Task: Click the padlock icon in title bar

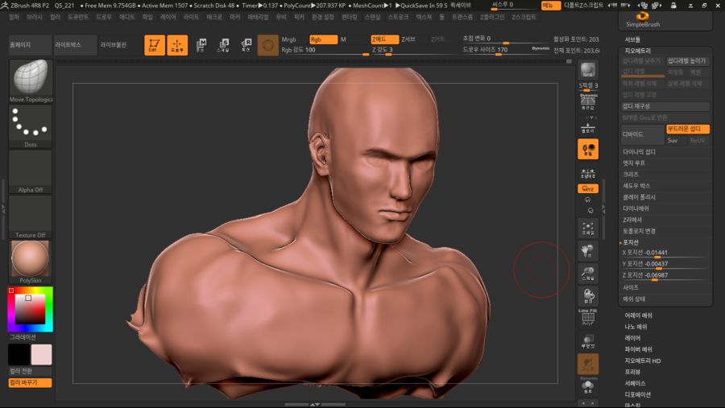Action: pyautogui.click(x=673, y=6)
